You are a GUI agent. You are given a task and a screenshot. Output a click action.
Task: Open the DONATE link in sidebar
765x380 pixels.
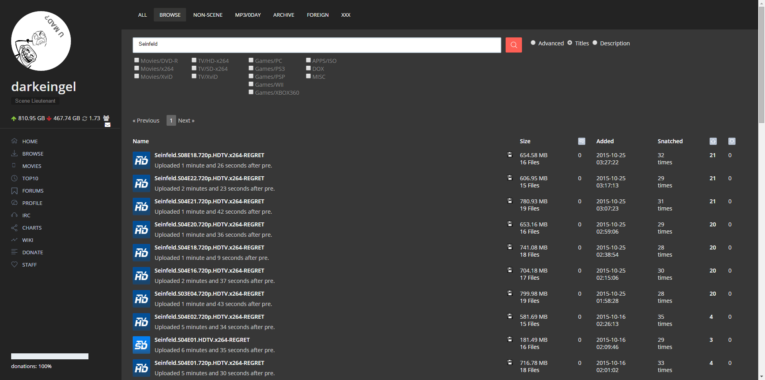(33, 252)
